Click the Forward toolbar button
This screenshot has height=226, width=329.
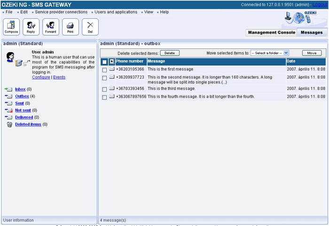[x=51, y=27]
